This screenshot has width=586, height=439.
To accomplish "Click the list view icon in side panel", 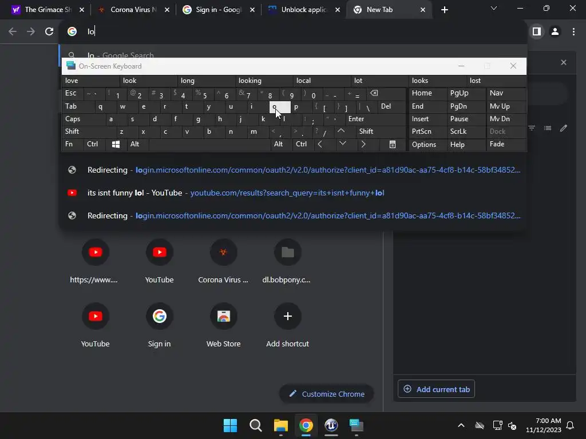I will pos(548,129).
